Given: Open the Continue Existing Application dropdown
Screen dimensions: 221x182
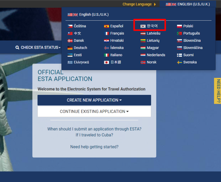Looking at the screenshot, I should click(94, 111).
